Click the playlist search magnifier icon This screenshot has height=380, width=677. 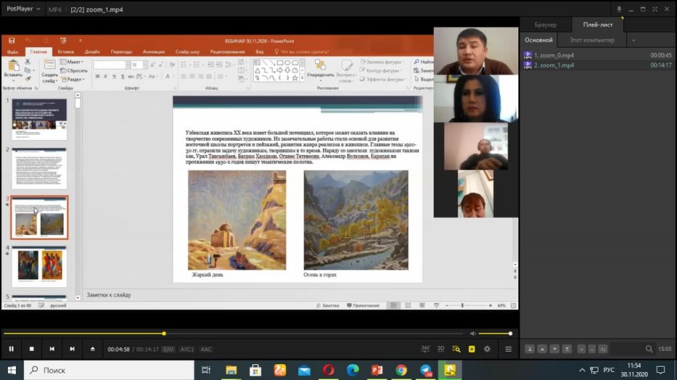pos(649,349)
